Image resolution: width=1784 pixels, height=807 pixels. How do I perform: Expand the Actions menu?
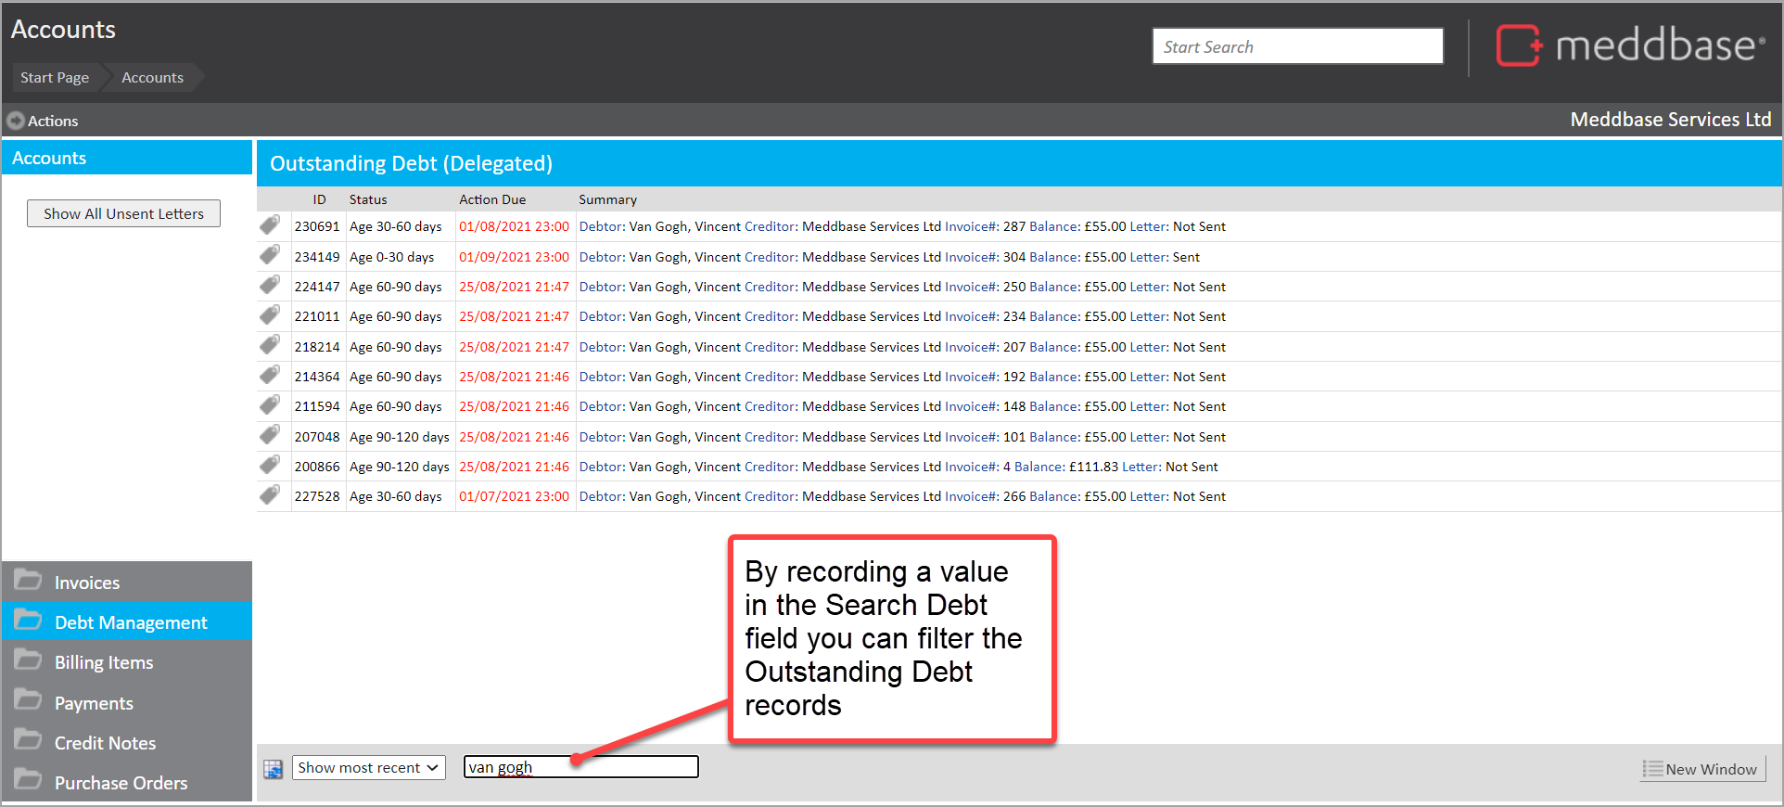(43, 121)
